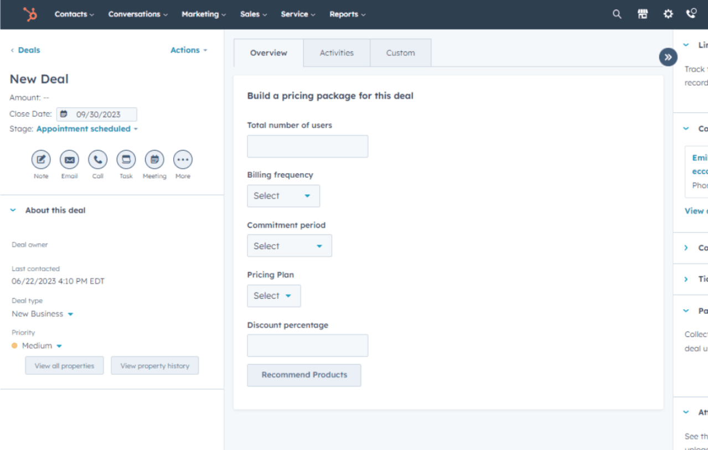Screen dimensions: 708x450
Task: Click the Email activity icon
Action: pos(69,160)
